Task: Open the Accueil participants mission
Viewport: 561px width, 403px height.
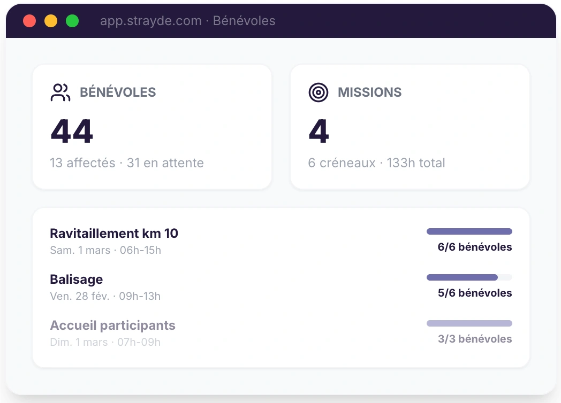Action: (112, 325)
